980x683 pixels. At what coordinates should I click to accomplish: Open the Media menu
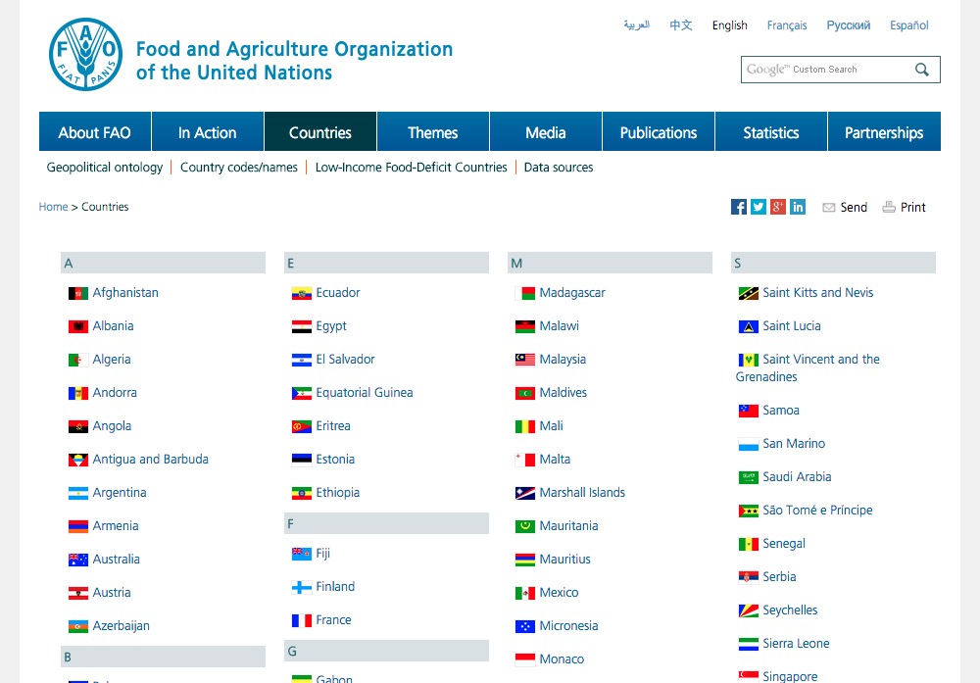(546, 132)
